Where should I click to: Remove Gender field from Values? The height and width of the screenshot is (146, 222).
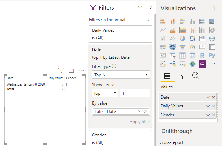coord(214,115)
